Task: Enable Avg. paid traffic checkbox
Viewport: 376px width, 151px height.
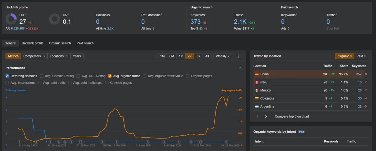Action: [39, 83]
